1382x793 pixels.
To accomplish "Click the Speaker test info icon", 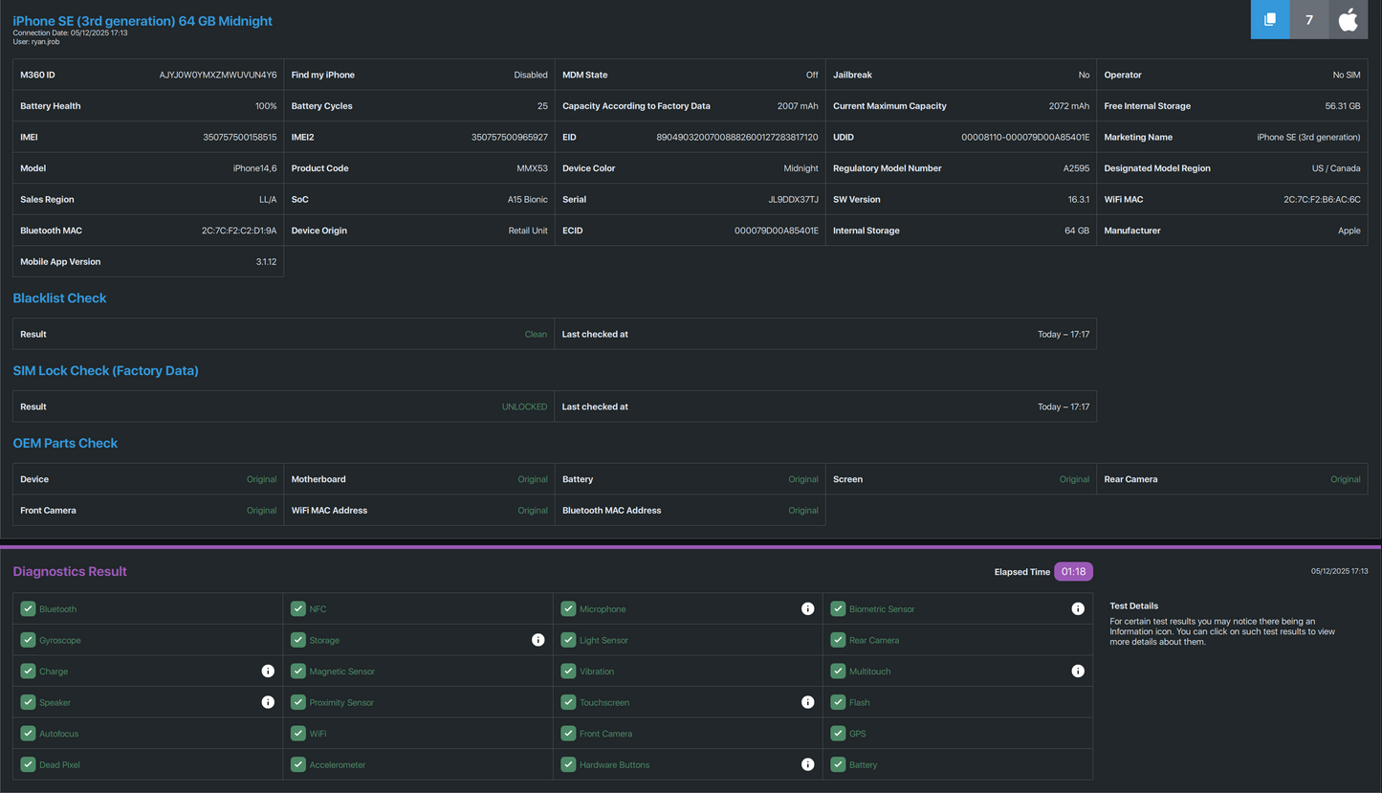I will click(268, 702).
